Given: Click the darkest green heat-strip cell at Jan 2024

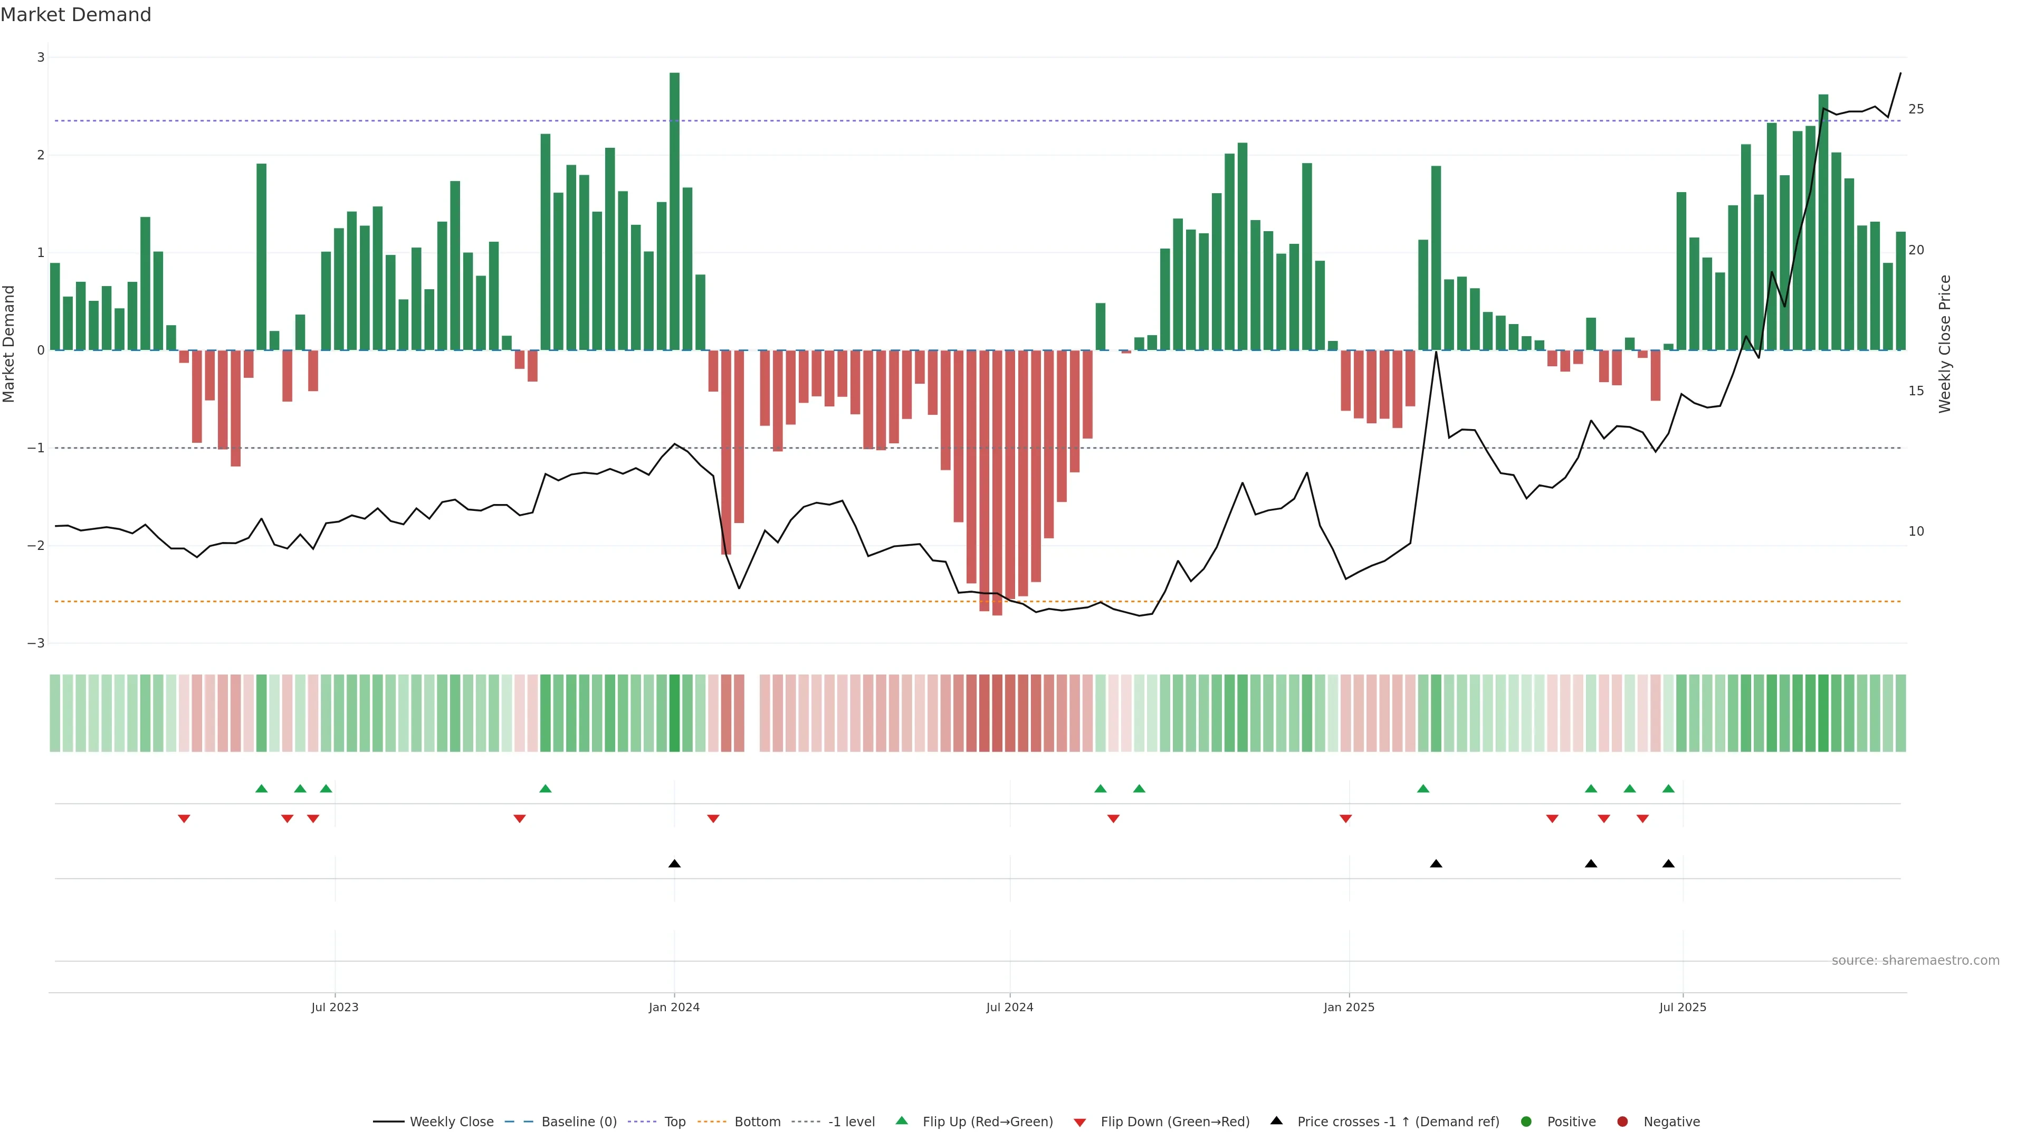Looking at the screenshot, I should coord(674,713).
